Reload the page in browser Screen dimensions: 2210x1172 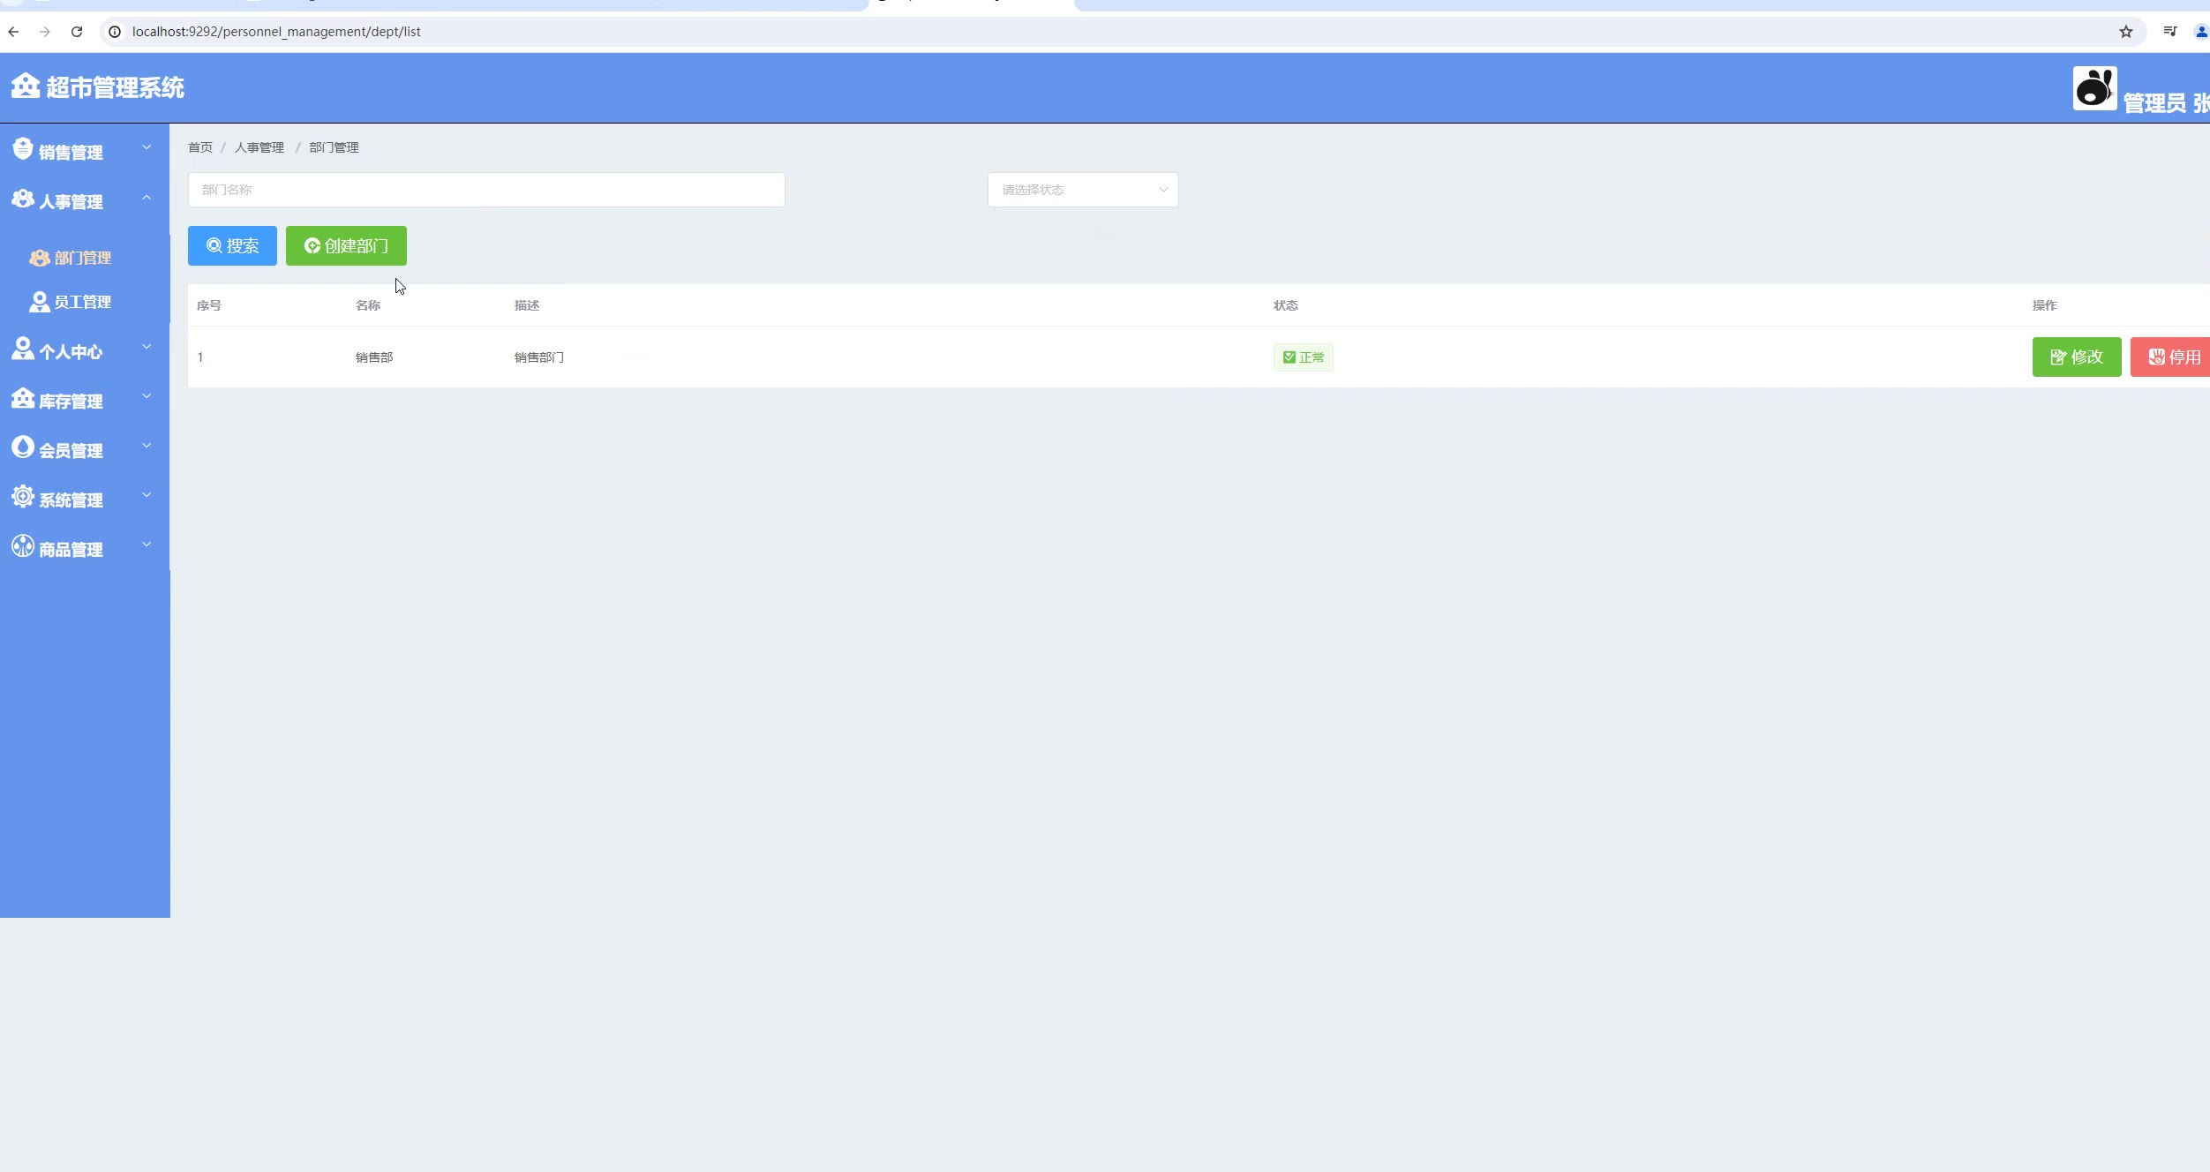pos(77,32)
